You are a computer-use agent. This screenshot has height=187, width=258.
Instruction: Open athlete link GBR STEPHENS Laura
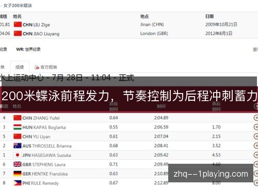pyautogui.click(x=44, y=165)
